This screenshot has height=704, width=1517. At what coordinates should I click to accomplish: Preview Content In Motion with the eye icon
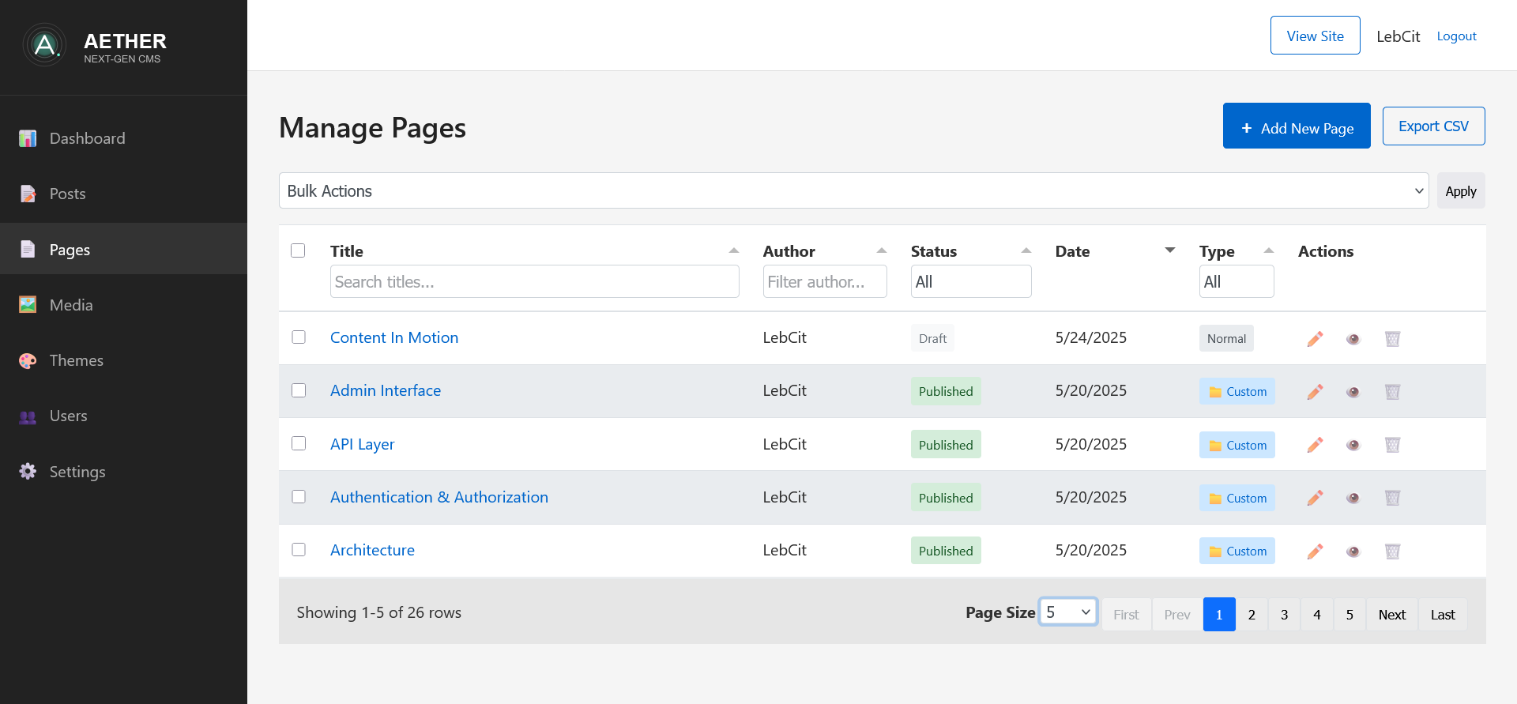[x=1353, y=339]
